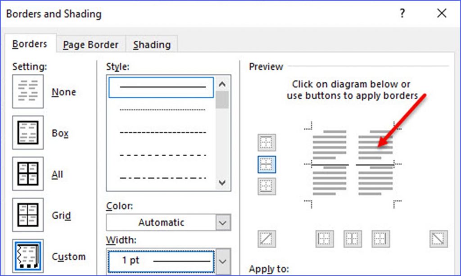This screenshot has height=276, width=461.
Task: Select the Box border setting
Action: click(28, 133)
